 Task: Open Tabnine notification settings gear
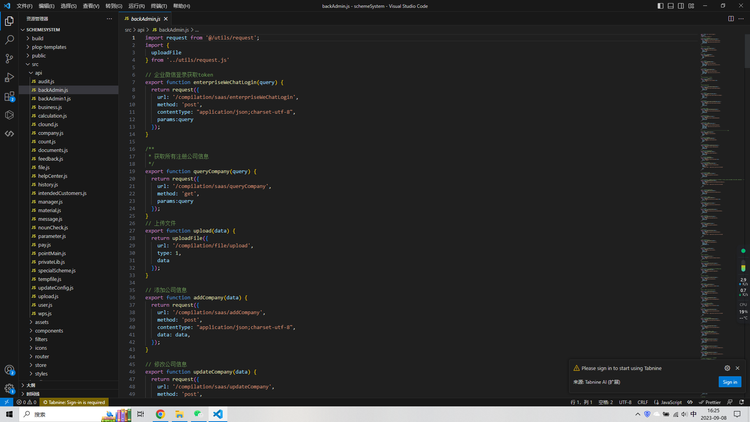click(727, 368)
